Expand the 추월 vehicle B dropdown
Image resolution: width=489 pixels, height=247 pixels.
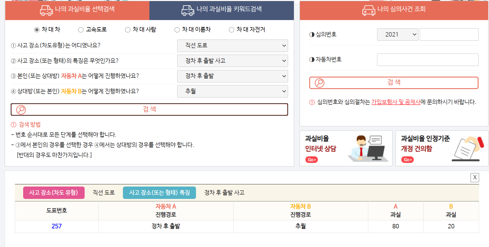232,91
